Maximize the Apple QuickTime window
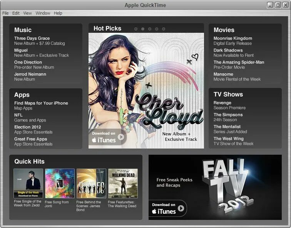The image size is (291, 228). click(278, 5)
